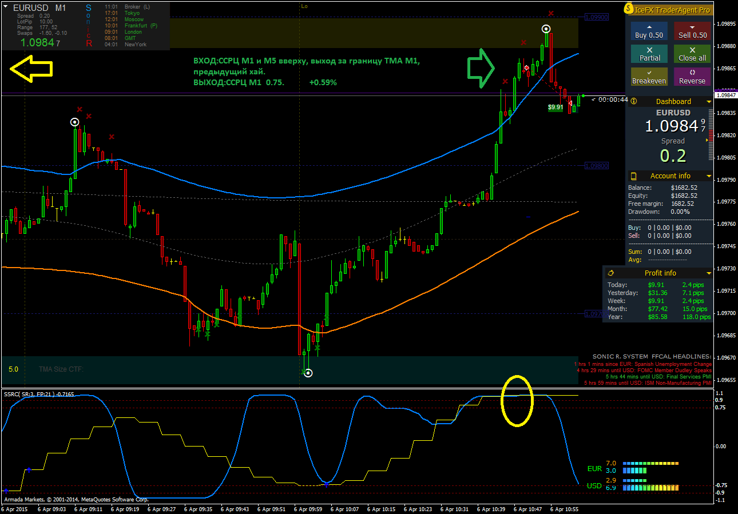Image resolution: width=738 pixels, height=514 pixels.
Task: Click the Spanish Unemployment Change headline
Action: point(644,364)
